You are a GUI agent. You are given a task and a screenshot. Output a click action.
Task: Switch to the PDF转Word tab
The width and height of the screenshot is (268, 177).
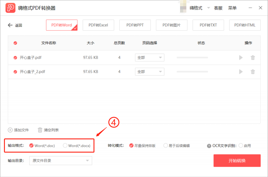click(x=62, y=25)
